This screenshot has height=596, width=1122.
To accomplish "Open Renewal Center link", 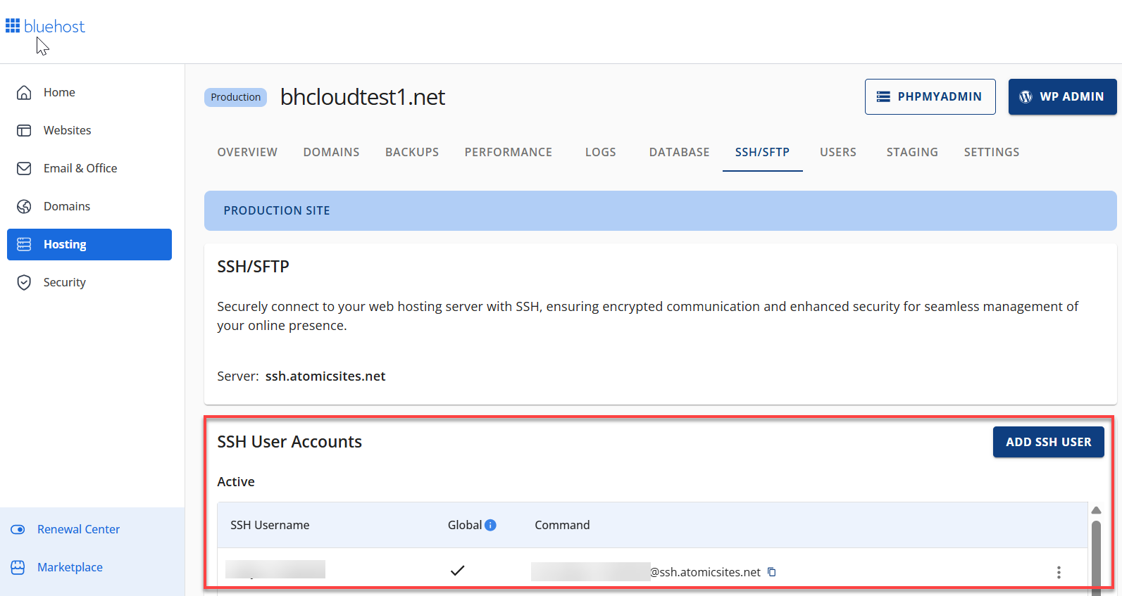I will [x=78, y=529].
